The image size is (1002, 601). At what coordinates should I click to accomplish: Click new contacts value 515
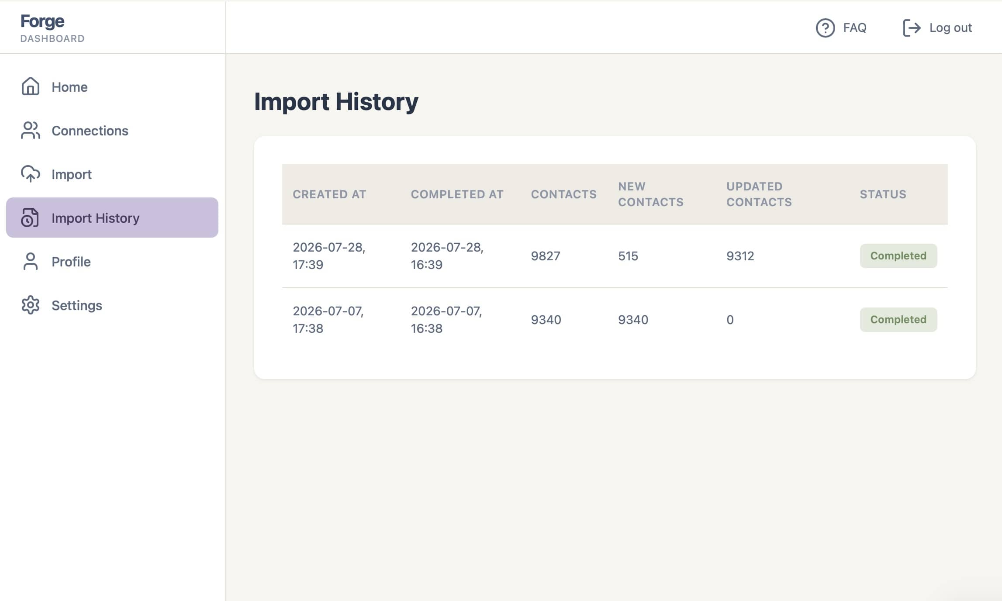coord(628,256)
